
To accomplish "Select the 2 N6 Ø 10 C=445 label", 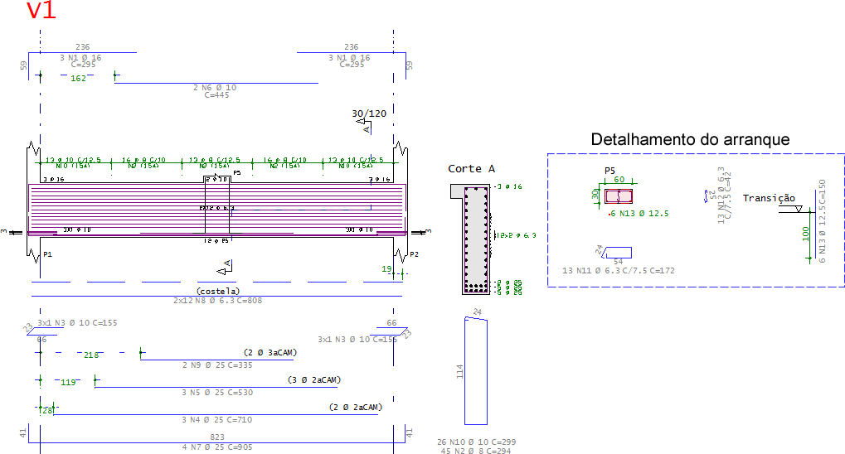I will tap(216, 91).
